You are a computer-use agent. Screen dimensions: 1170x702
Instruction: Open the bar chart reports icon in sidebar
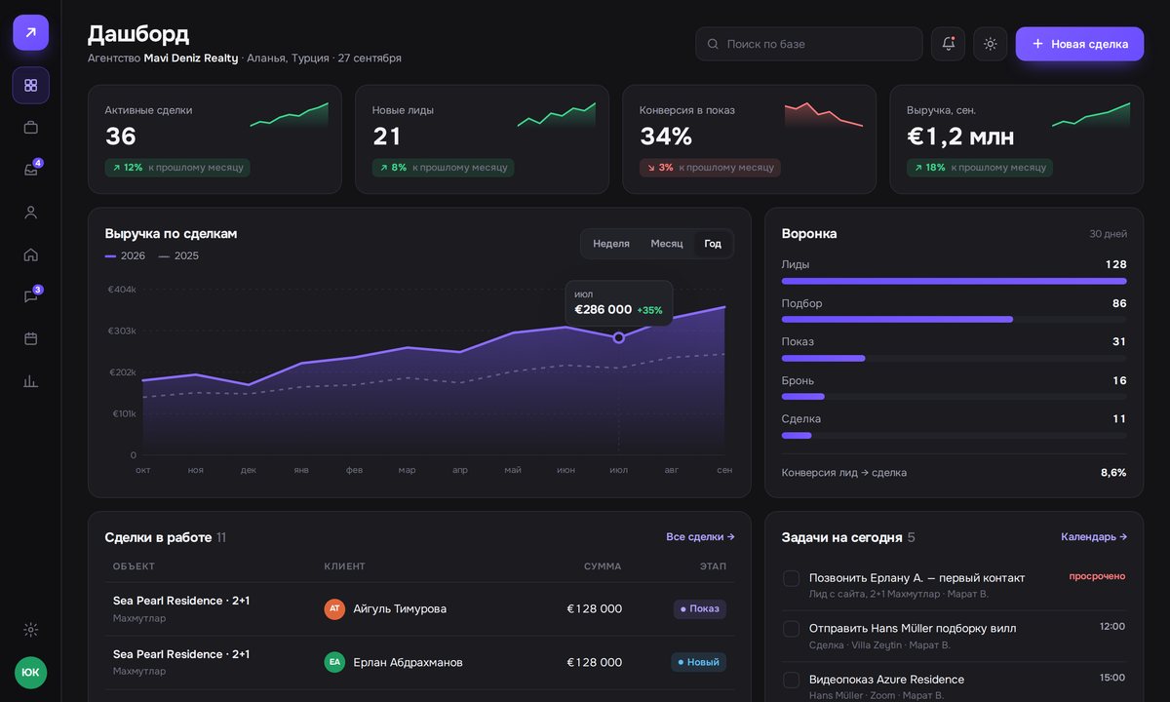30,381
